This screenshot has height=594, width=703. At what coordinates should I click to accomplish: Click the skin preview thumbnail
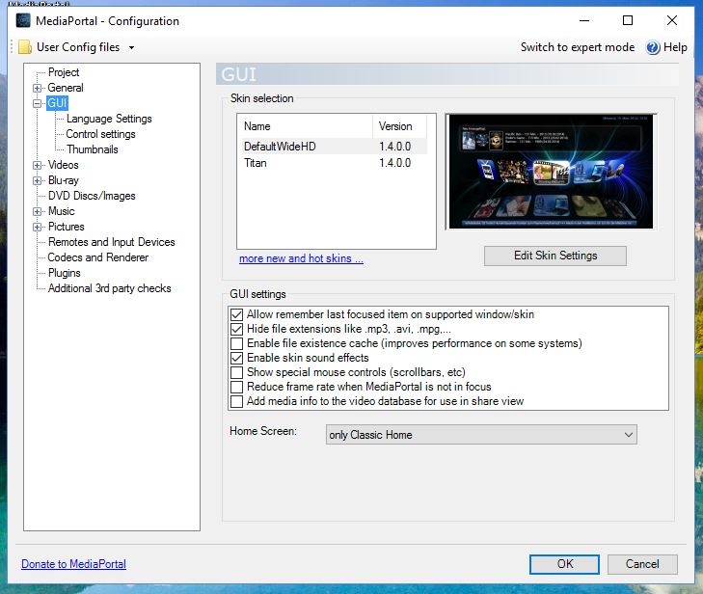(x=551, y=172)
